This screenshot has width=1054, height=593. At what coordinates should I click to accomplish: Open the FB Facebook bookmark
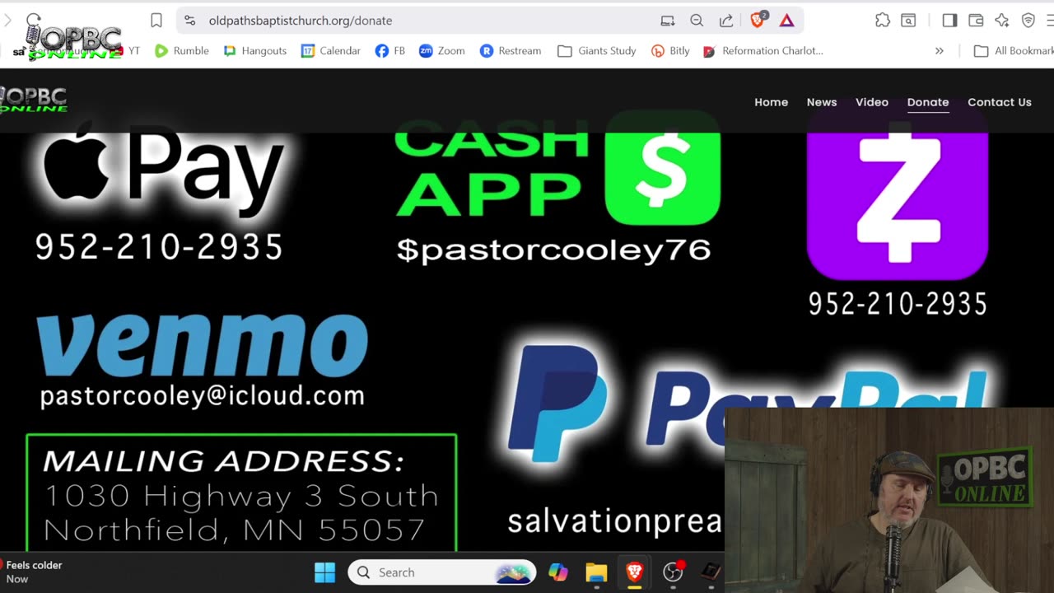point(390,51)
